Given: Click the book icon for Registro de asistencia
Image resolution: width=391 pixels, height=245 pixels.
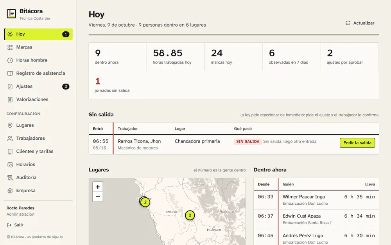Looking at the screenshot, I should 10,73.
